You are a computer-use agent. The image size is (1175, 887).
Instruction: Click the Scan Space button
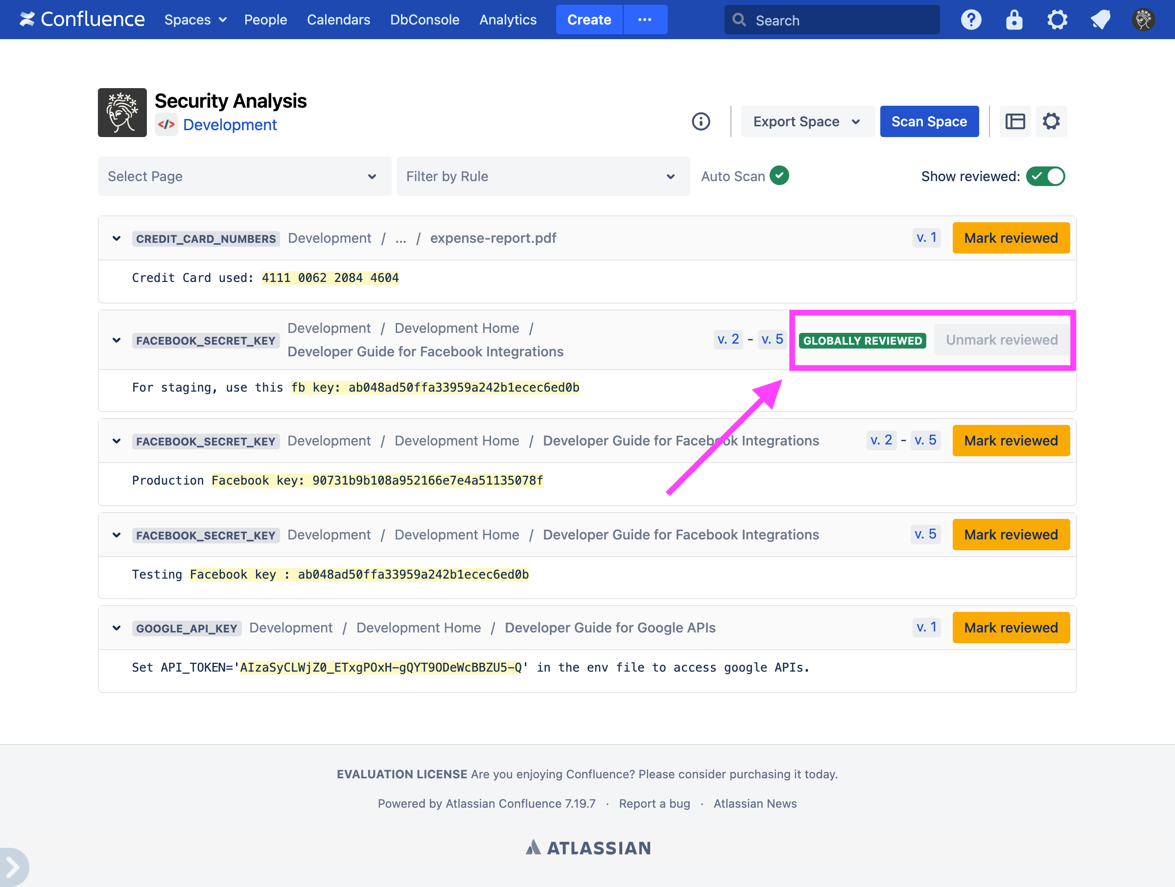click(x=929, y=121)
